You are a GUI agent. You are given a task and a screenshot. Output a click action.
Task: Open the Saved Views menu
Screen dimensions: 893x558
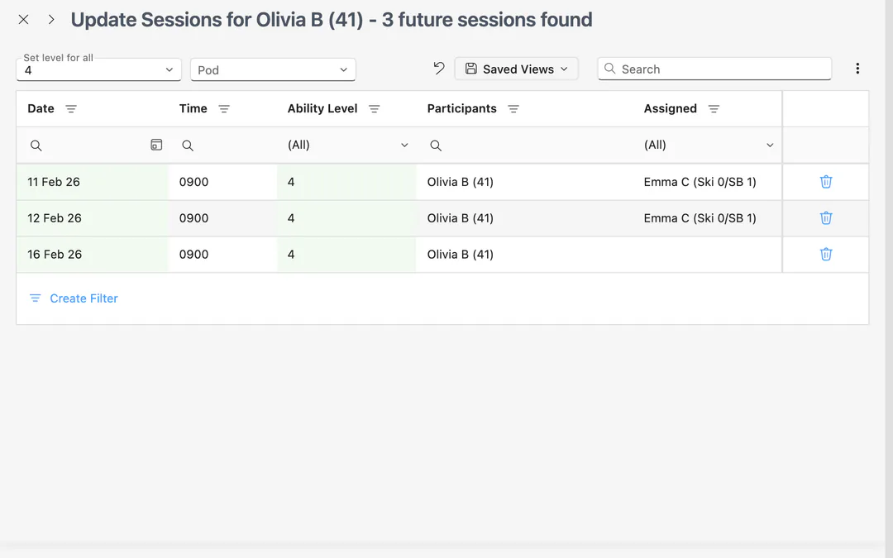(x=516, y=69)
